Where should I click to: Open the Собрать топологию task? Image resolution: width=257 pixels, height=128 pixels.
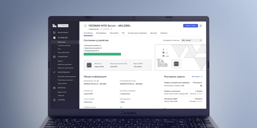172,91
